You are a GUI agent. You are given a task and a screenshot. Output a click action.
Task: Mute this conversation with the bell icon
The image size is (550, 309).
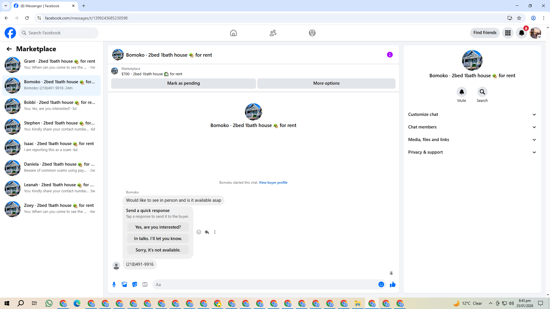coord(462,92)
